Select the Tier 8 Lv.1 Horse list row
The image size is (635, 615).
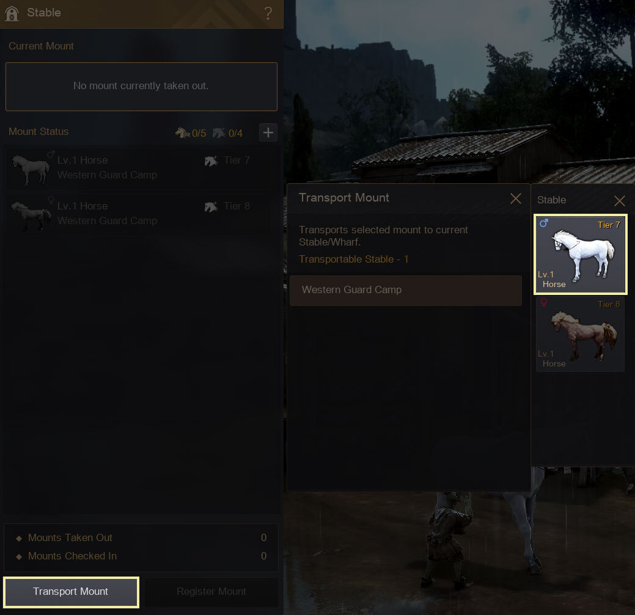pyautogui.click(x=141, y=214)
